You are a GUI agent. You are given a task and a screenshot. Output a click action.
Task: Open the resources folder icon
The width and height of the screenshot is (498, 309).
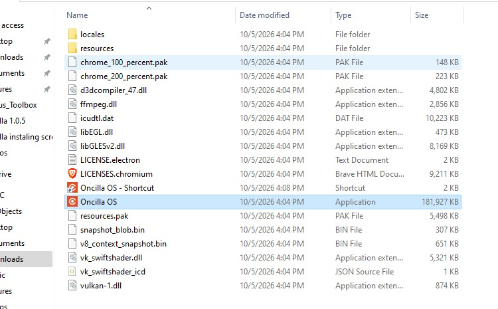[72, 49]
